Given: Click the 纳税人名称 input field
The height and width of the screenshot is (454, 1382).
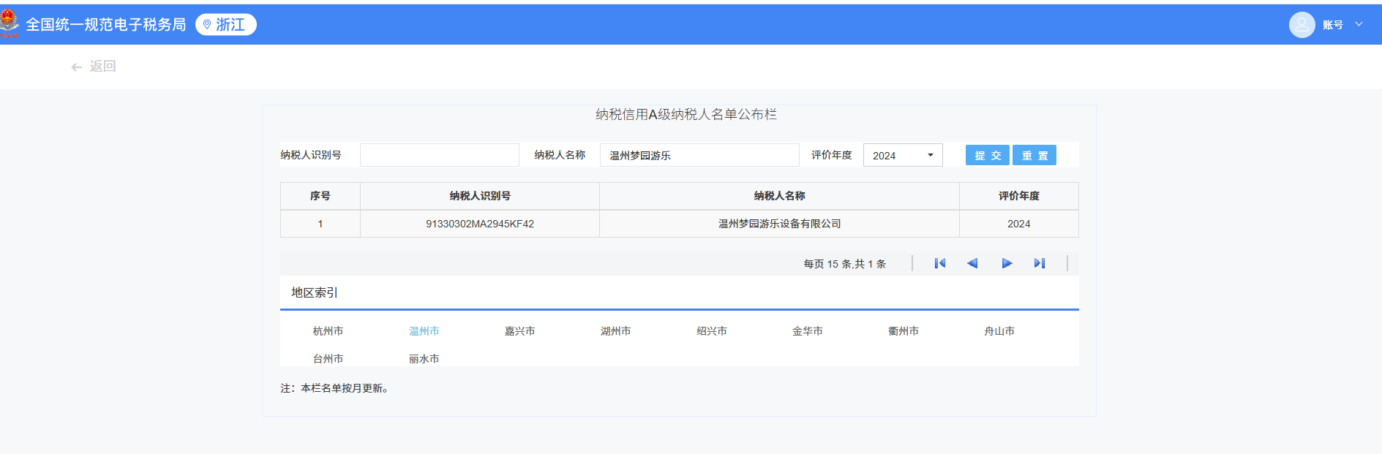Looking at the screenshot, I should coord(699,155).
